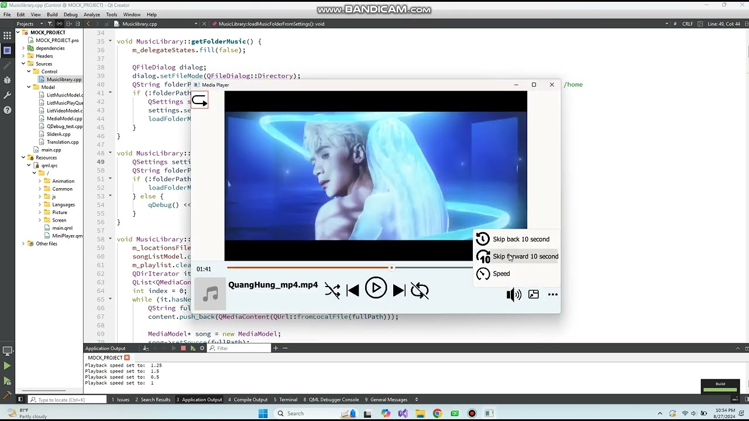Switch to Issues pane
The image size is (749, 421).
point(121,400)
